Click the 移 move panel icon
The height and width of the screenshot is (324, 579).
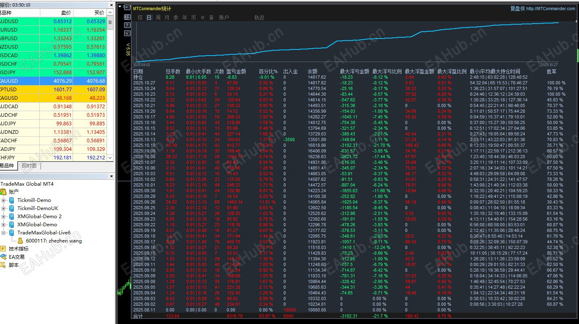click(x=127, y=17)
